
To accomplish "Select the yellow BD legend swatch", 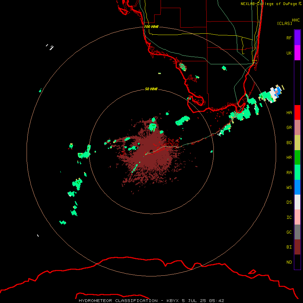I will click(297, 143).
